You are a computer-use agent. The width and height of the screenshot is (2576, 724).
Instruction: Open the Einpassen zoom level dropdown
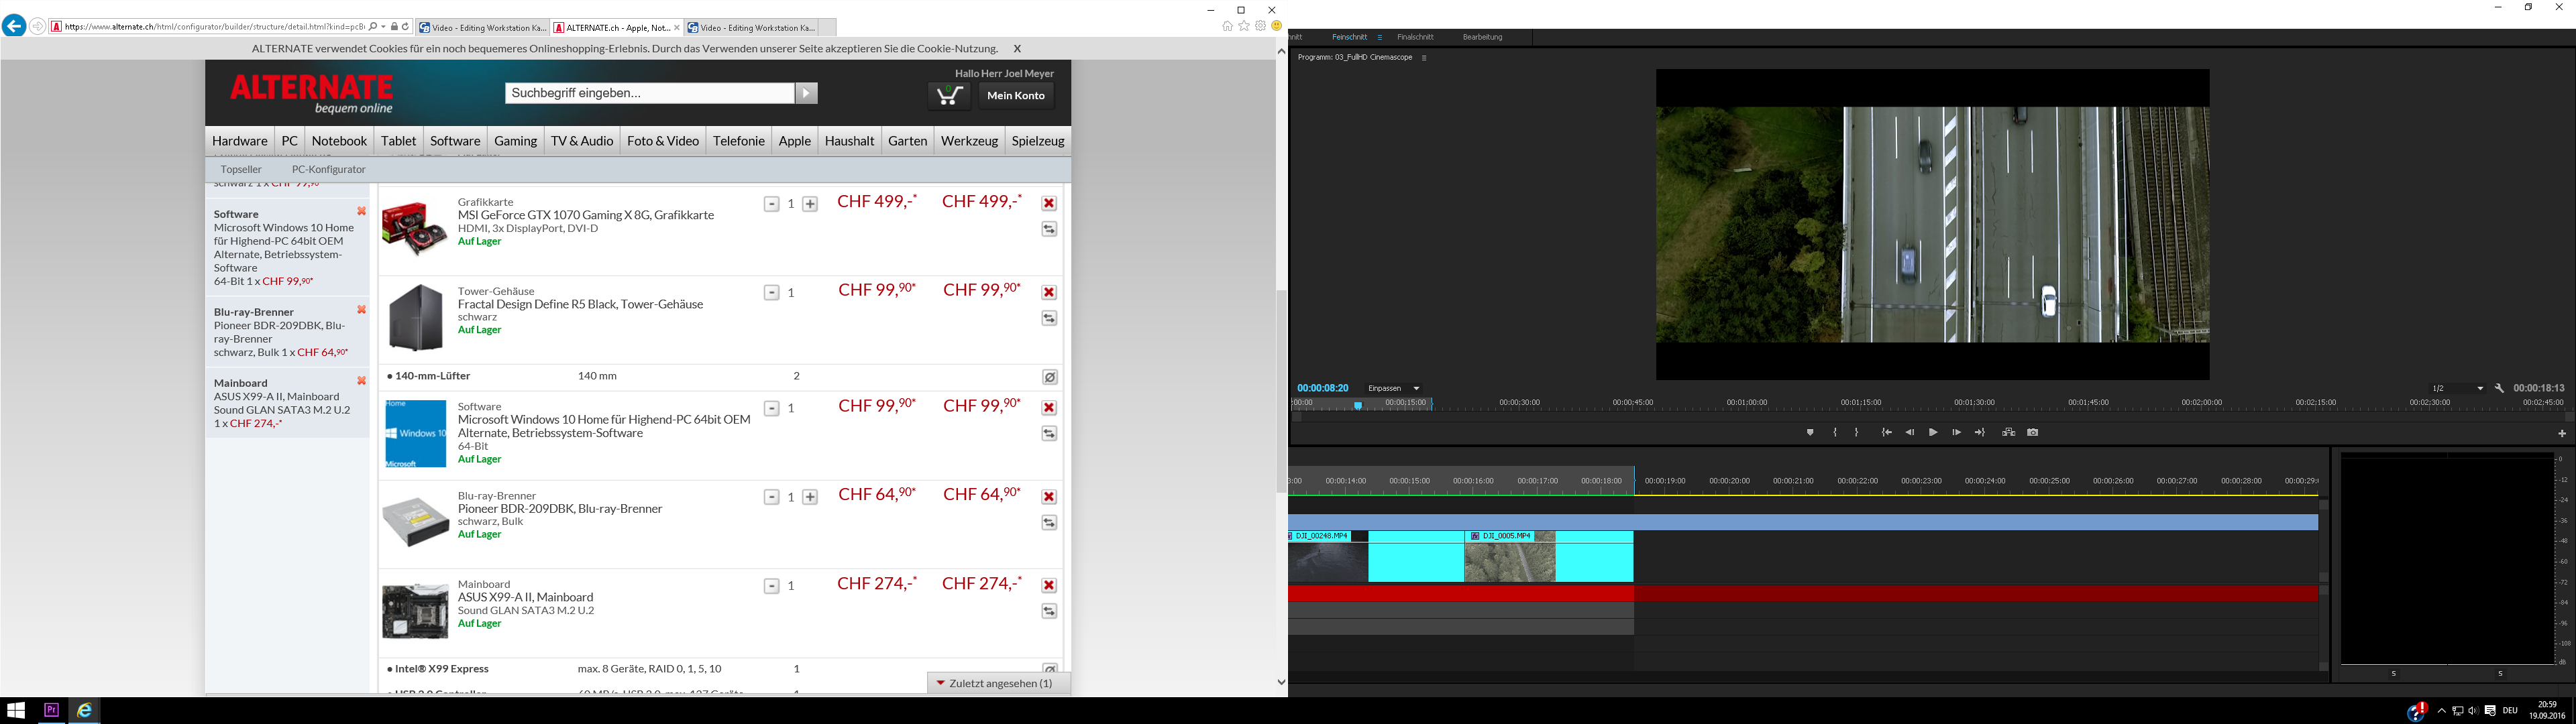1394,388
